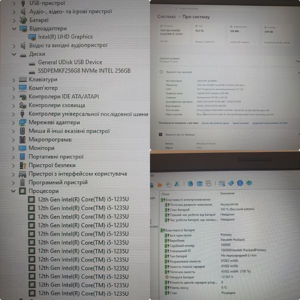Click the speaker icon for Вхідні та вихідні аудіопристрої
The image size is (300, 300).
coord(23,45)
